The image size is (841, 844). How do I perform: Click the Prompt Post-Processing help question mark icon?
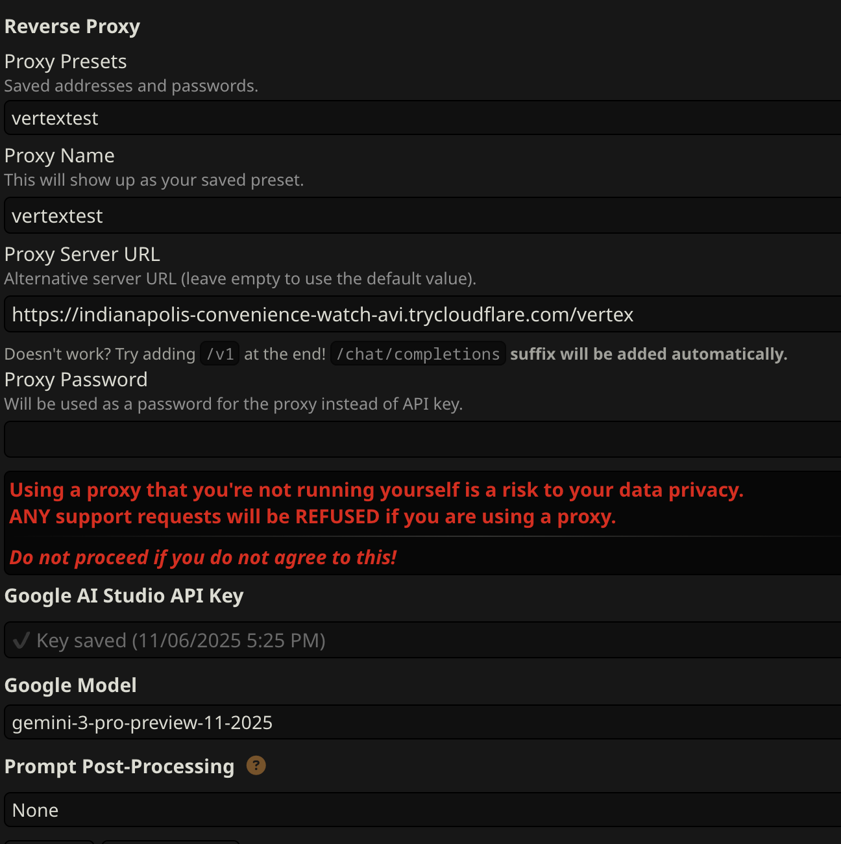pyautogui.click(x=256, y=766)
